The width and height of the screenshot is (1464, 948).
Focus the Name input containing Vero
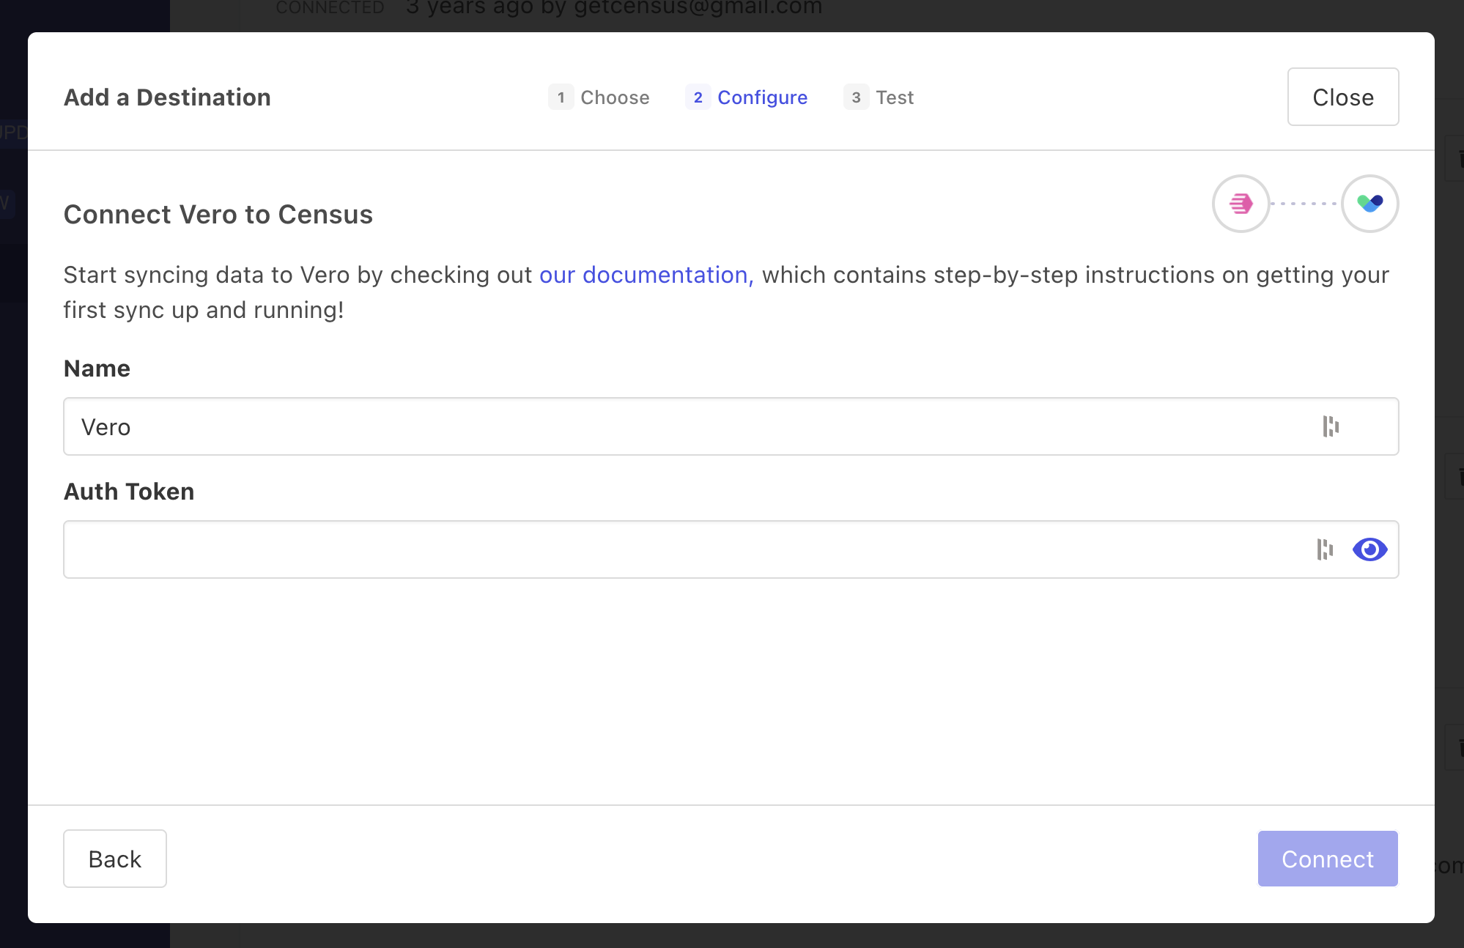(x=659, y=426)
